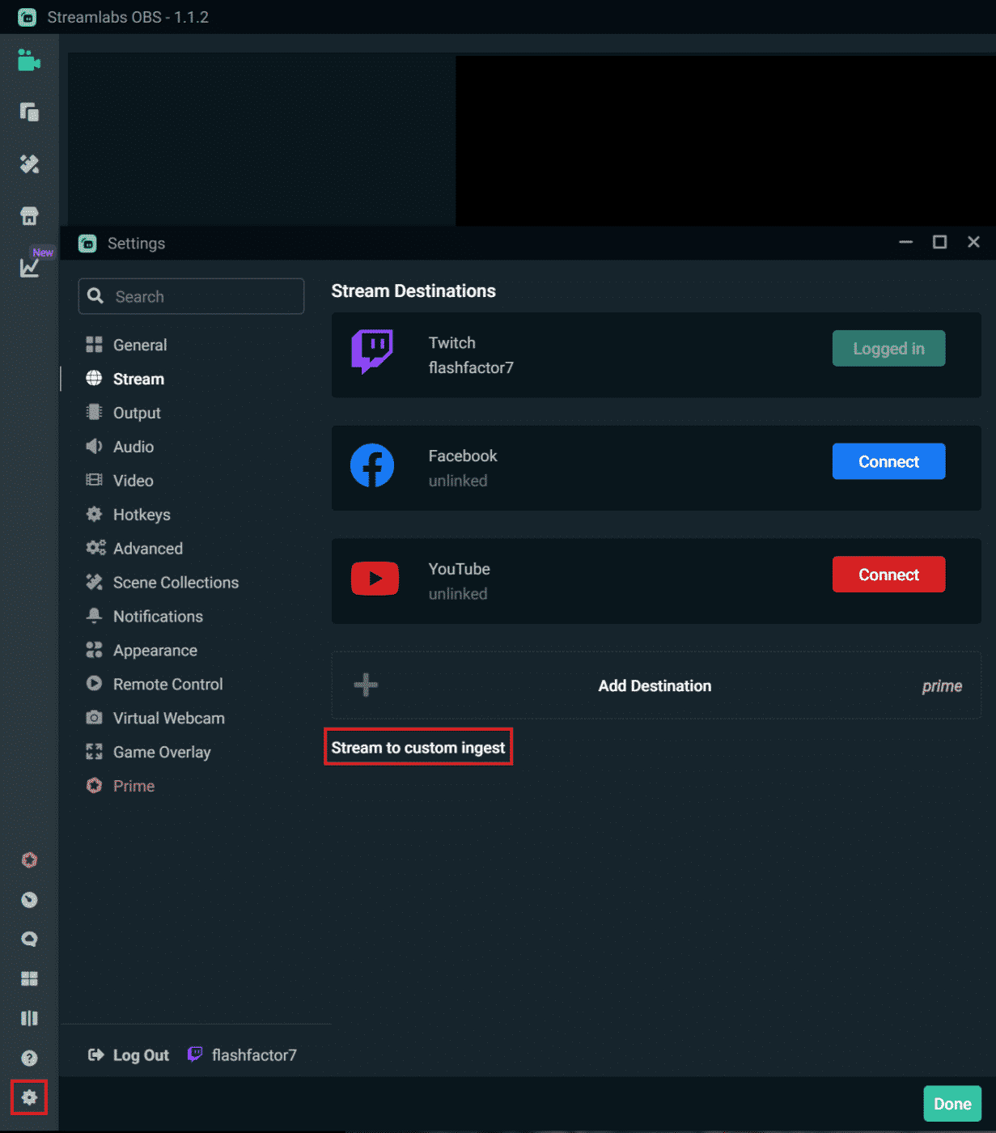Screen dimensions: 996x1133
Task: Click the black video preview area
Action: point(726,141)
